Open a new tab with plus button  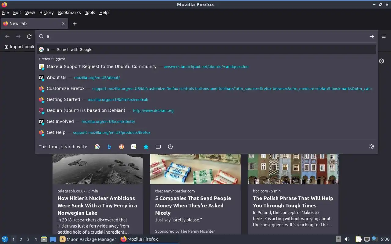tap(75, 23)
